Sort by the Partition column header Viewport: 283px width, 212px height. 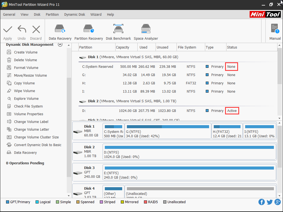click(97, 47)
